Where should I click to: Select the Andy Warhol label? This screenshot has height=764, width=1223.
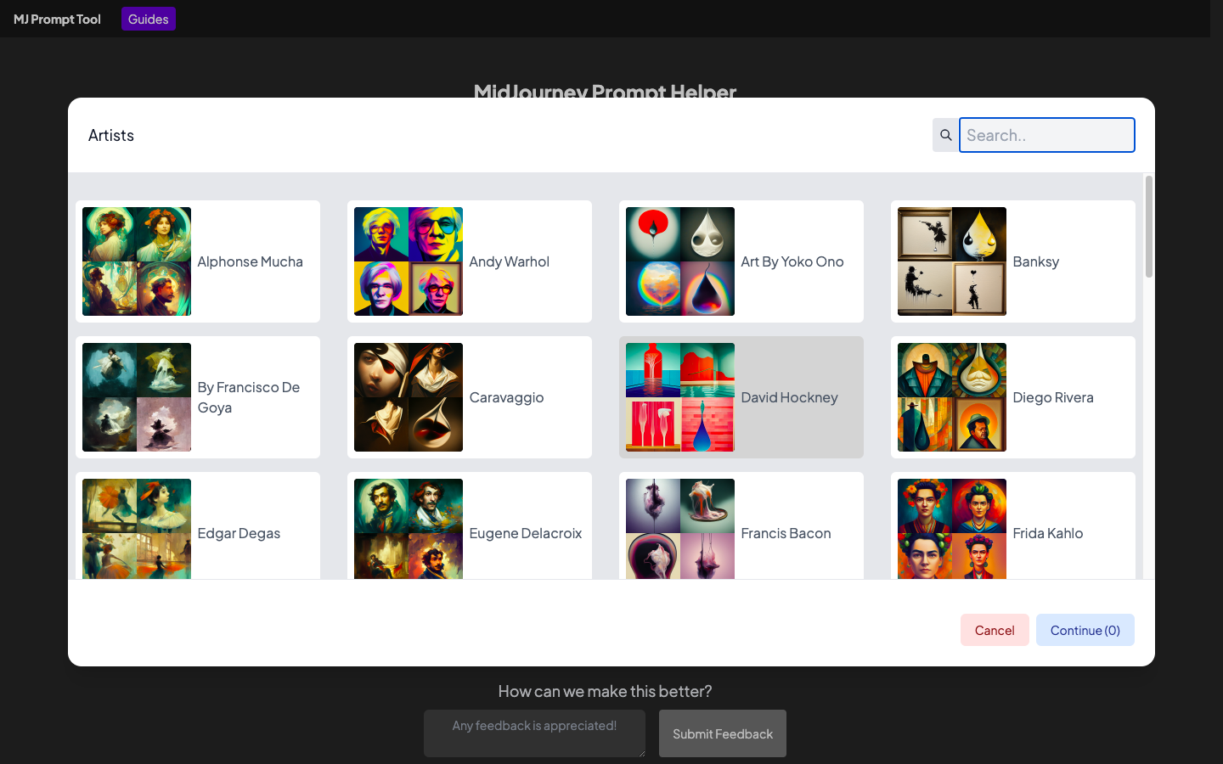click(509, 261)
